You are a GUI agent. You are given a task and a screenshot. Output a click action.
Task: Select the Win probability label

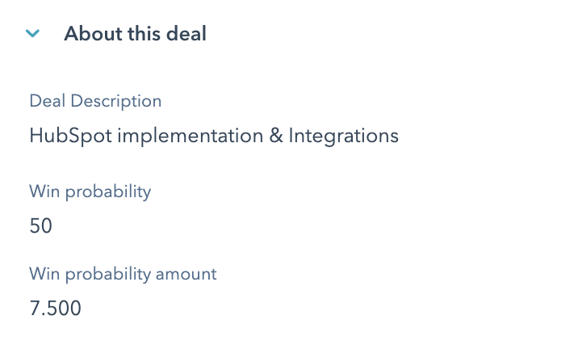pyautogui.click(x=90, y=192)
